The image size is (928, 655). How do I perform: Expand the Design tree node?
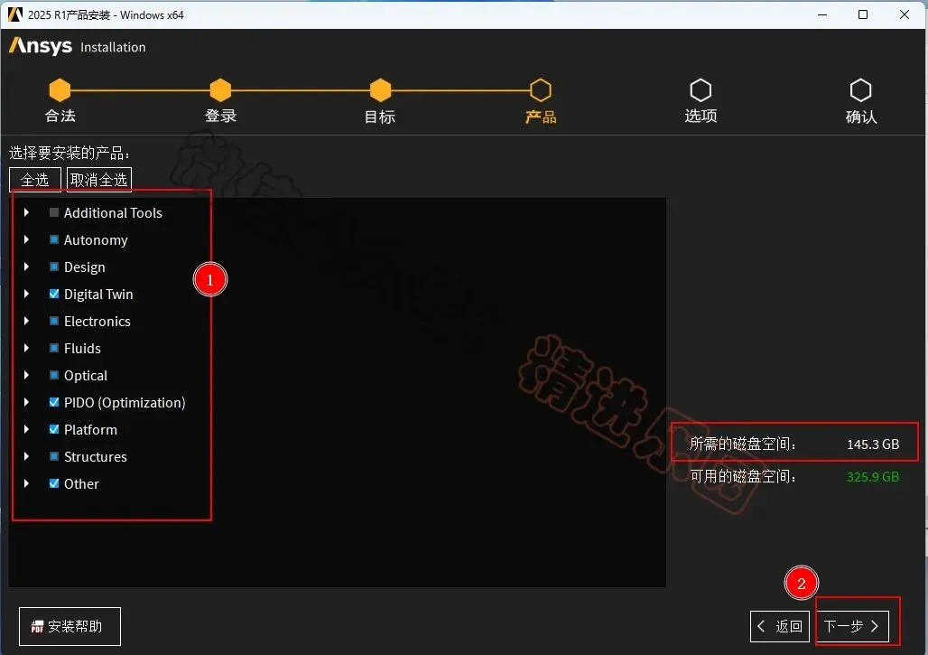[26, 267]
